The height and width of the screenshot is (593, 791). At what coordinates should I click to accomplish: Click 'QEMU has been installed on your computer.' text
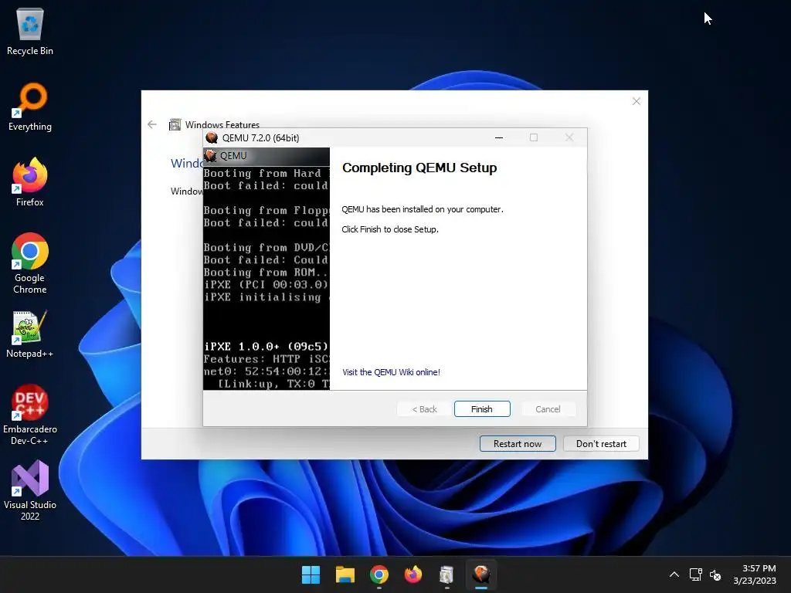[423, 209]
